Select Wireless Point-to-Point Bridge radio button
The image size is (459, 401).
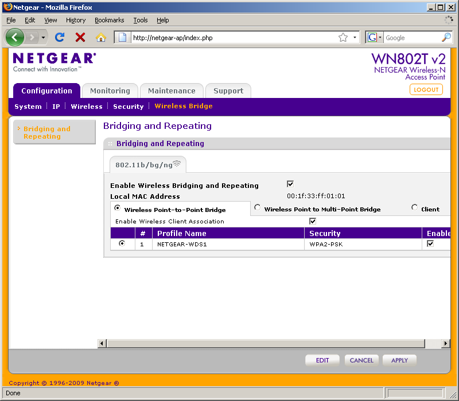118,208
